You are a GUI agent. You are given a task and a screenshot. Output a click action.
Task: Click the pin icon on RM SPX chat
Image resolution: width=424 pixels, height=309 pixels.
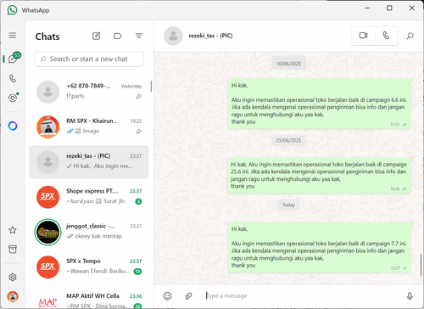(x=138, y=132)
